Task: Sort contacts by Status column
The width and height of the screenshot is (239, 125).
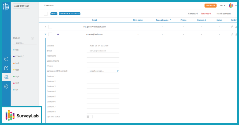Action: (x=219, y=20)
